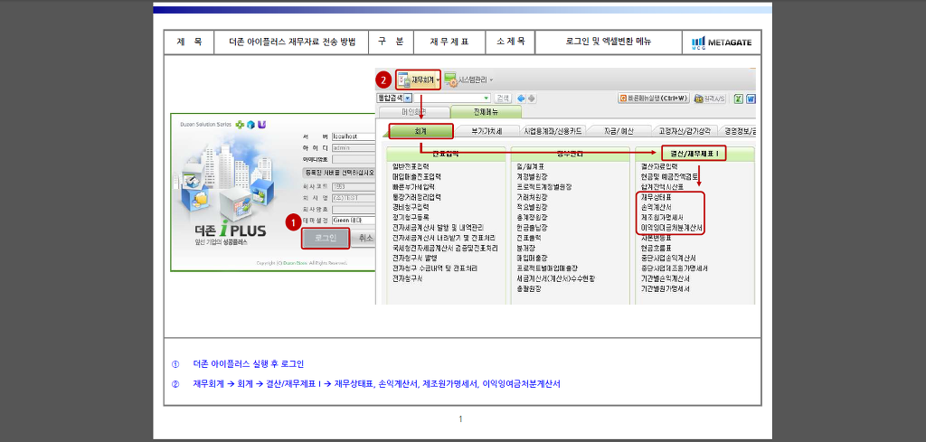Viewport: 926px width, 442px height.
Task: Click the 아이디 admin input field
Action: point(354,148)
